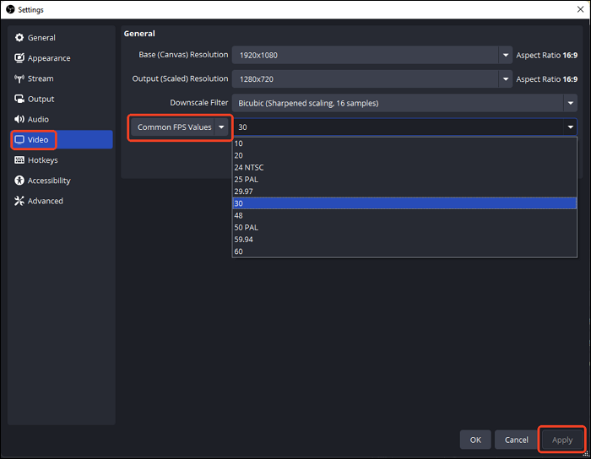Image resolution: width=591 pixels, height=459 pixels.
Task: Click the Hotkeys keyboard icon
Action: (19, 160)
